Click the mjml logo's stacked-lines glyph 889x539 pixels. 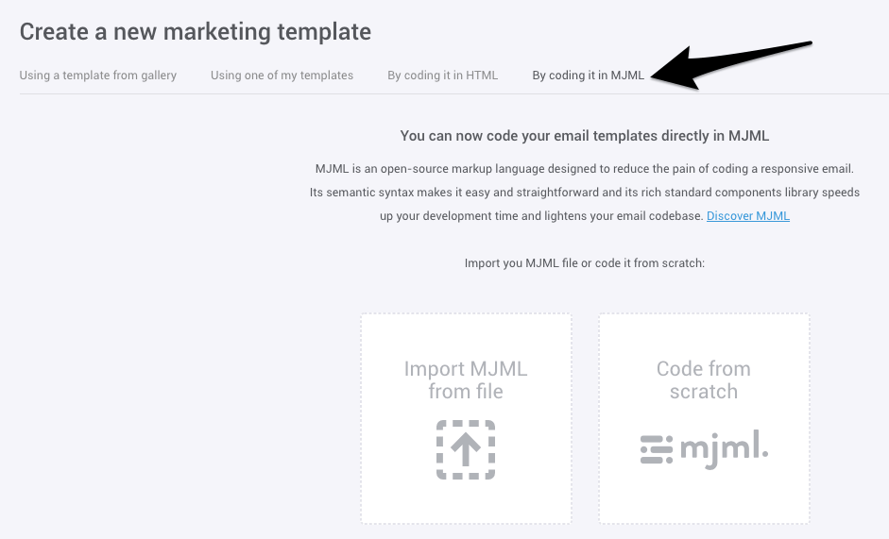click(657, 449)
